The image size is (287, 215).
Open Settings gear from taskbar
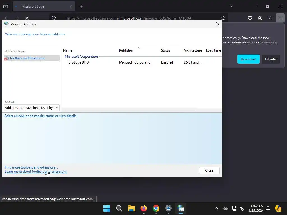click(x=168, y=208)
